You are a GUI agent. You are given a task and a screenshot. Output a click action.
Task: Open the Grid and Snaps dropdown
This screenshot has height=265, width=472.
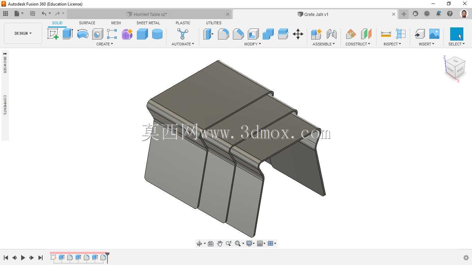(x=261, y=243)
